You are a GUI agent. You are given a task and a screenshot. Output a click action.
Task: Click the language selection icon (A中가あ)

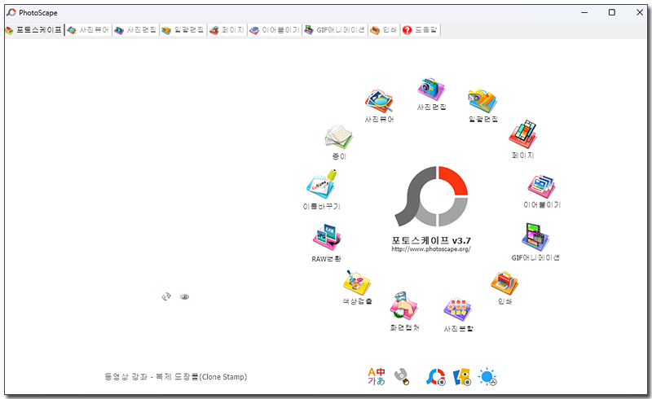377,376
